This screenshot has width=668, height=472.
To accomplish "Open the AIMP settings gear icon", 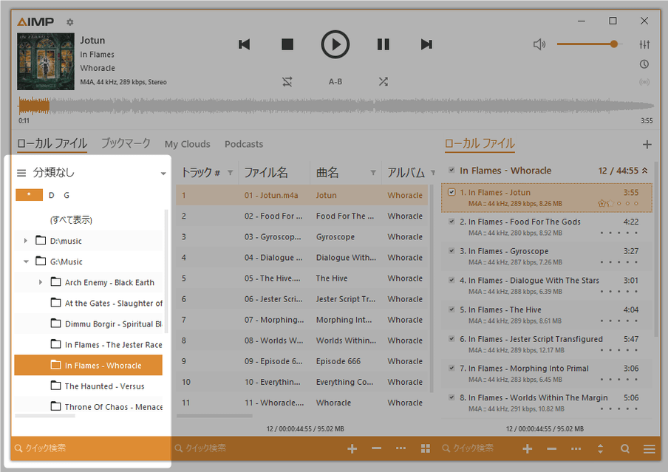I will (x=70, y=21).
